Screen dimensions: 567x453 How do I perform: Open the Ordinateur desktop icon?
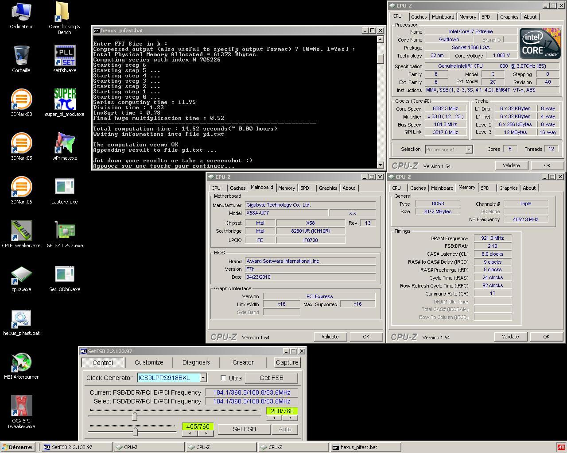pos(21,15)
